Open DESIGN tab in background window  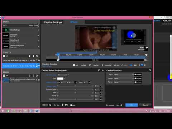(x=157, y=21)
